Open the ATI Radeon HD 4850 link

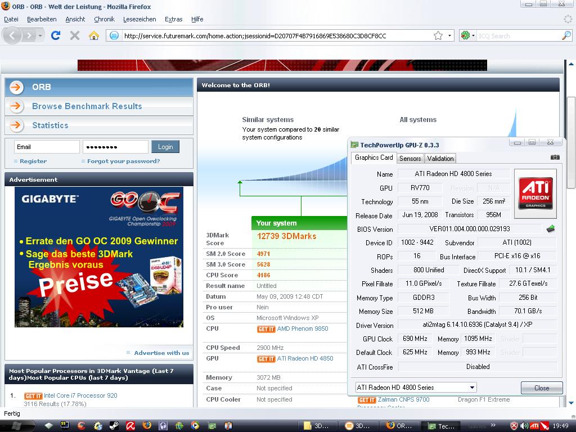tap(305, 358)
